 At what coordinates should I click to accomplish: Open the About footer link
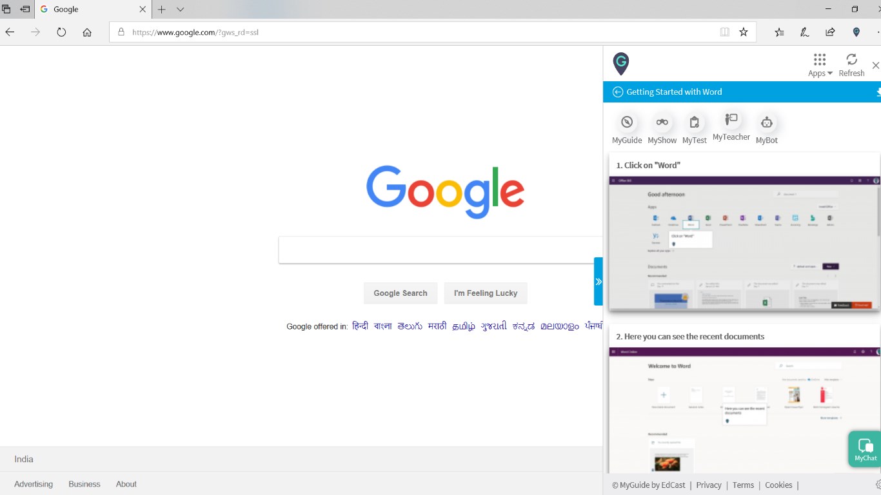(126, 484)
